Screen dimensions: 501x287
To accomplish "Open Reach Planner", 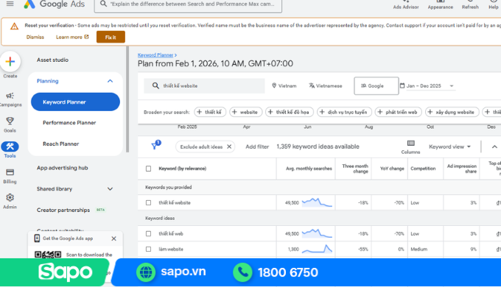I will click(x=60, y=143).
